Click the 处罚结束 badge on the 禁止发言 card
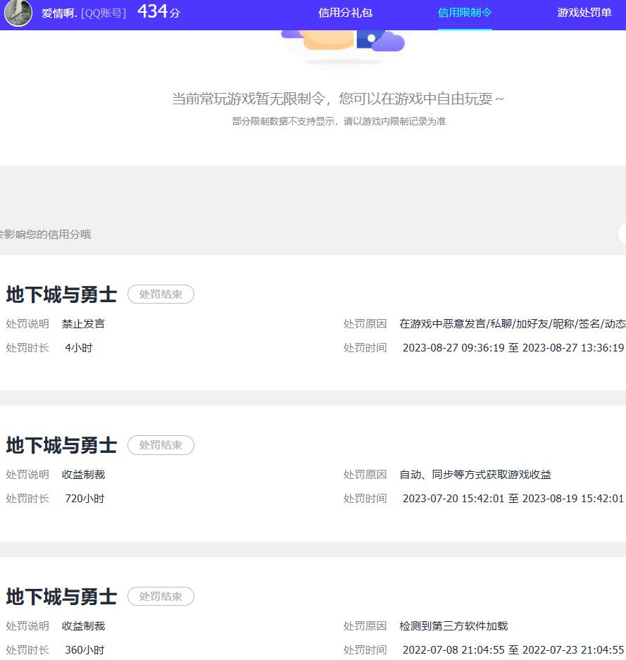The image size is (626, 660). (161, 294)
